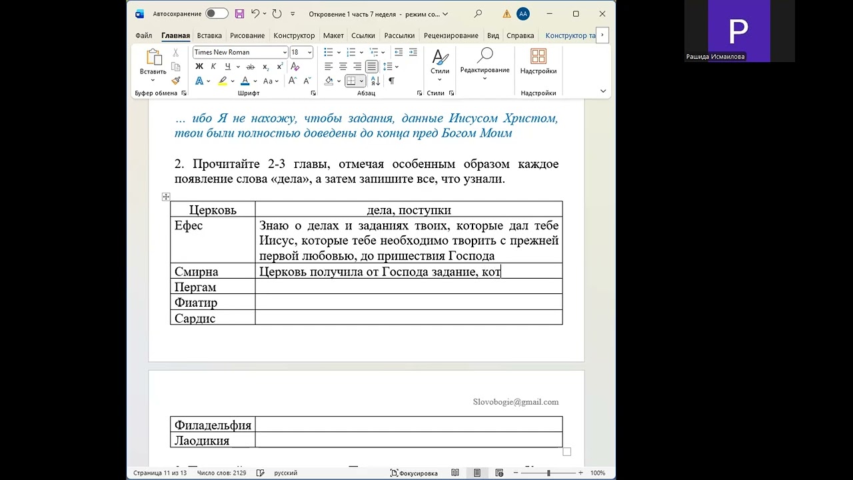Sort text with the A-Я sort icon
This screenshot has width=853, height=480.
click(375, 81)
